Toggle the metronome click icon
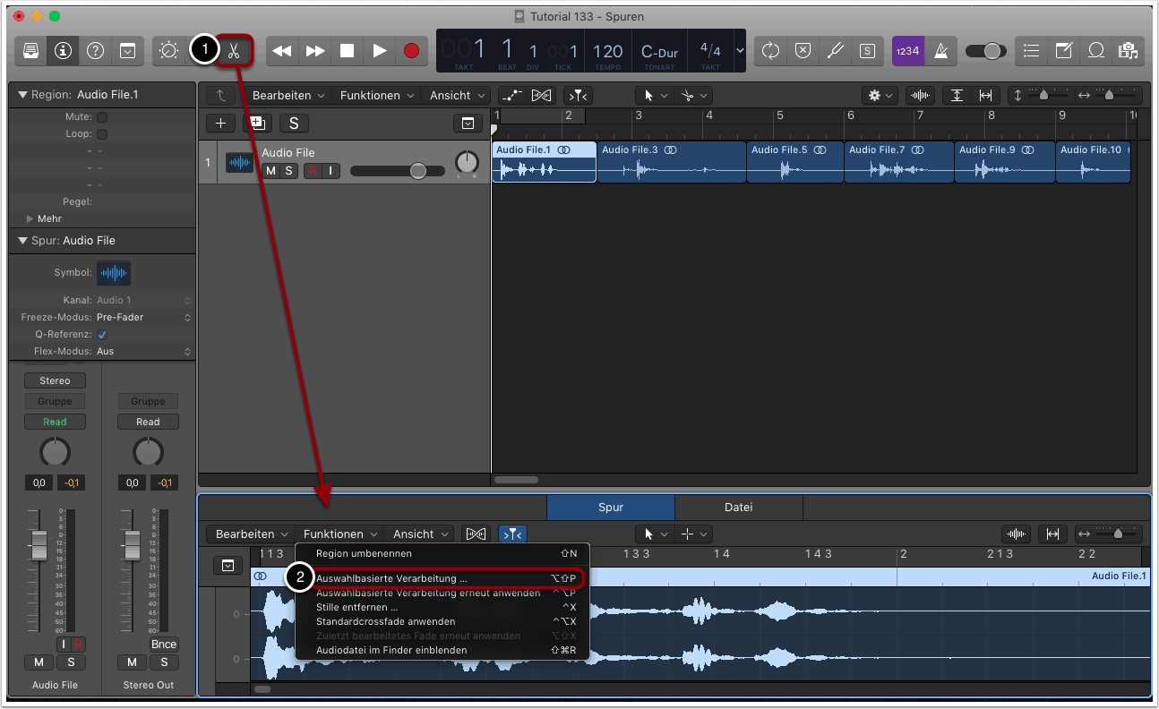 [x=940, y=51]
